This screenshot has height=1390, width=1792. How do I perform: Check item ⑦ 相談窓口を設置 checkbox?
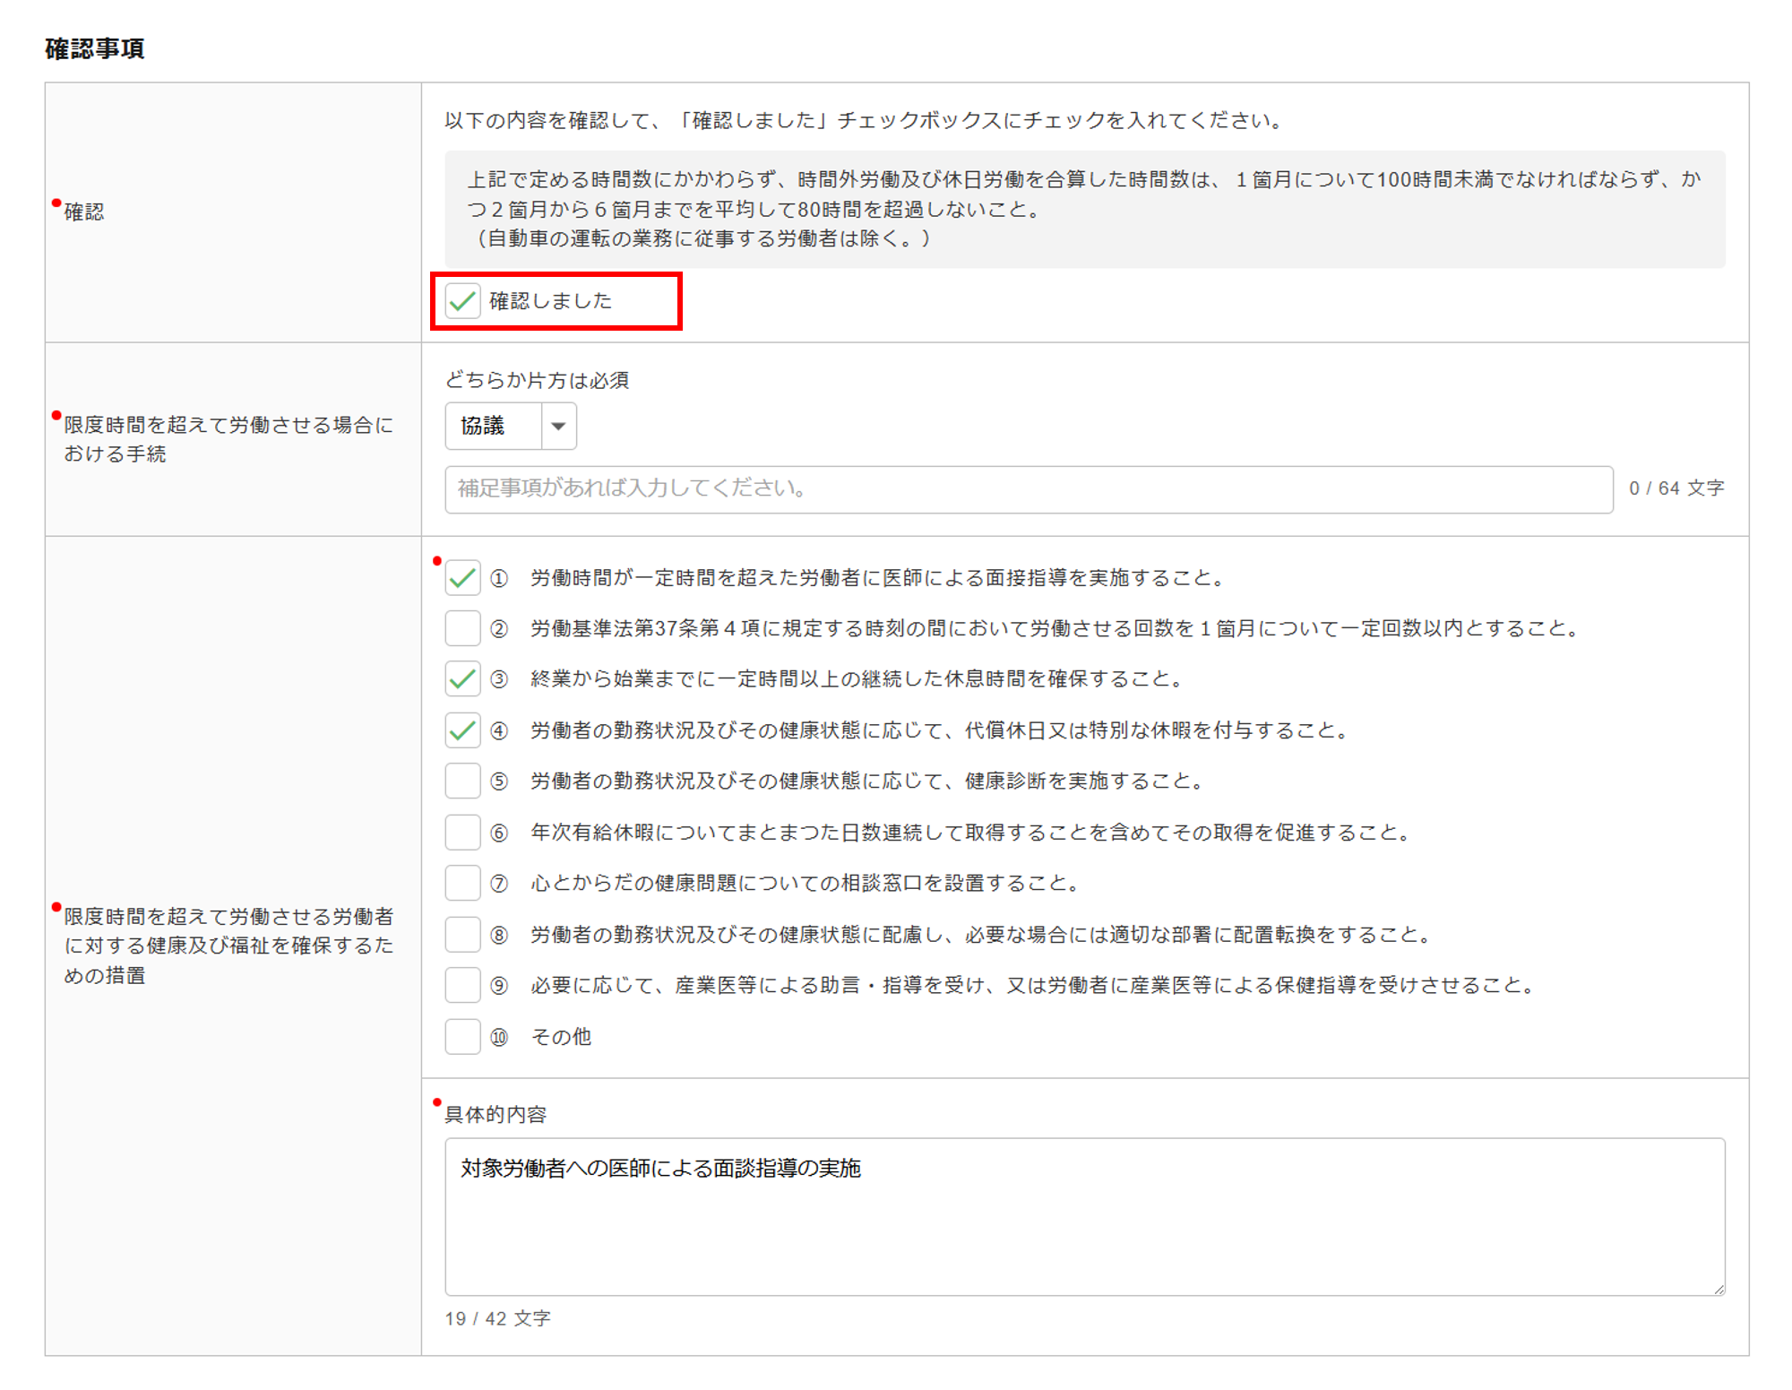click(x=462, y=884)
